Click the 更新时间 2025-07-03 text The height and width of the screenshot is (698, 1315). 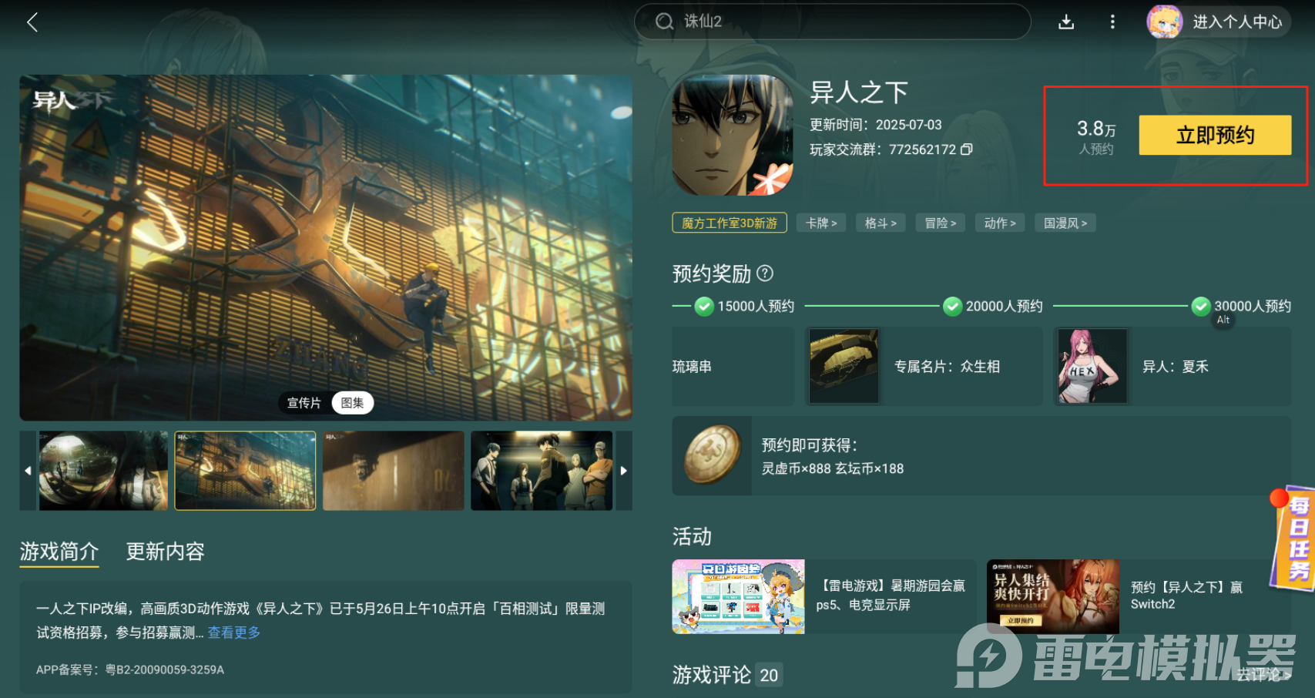(876, 125)
